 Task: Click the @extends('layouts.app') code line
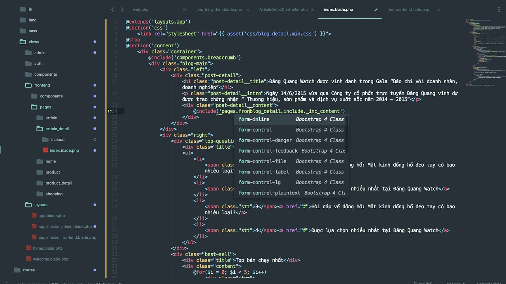tap(158, 22)
